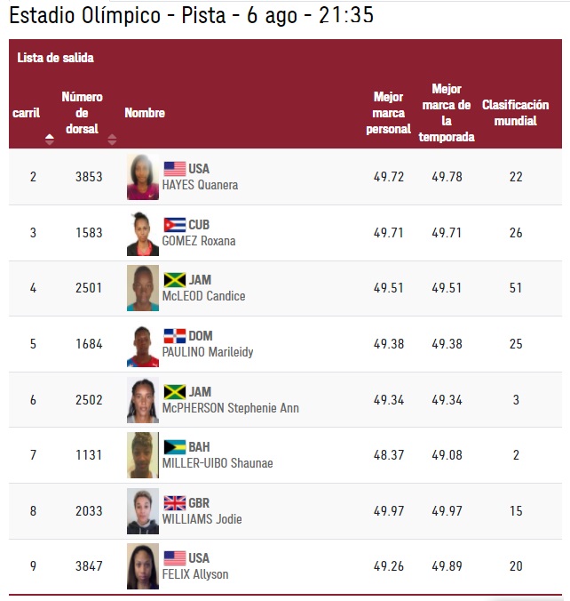The image size is (570, 601).
Task: Open MILLER-UIBO Shaunae athlete photo
Action: pyautogui.click(x=143, y=455)
